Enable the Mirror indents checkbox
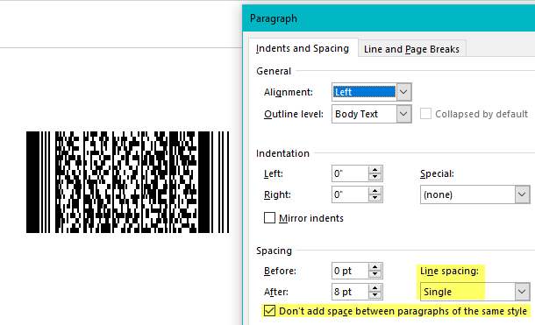 pos(269,218)
